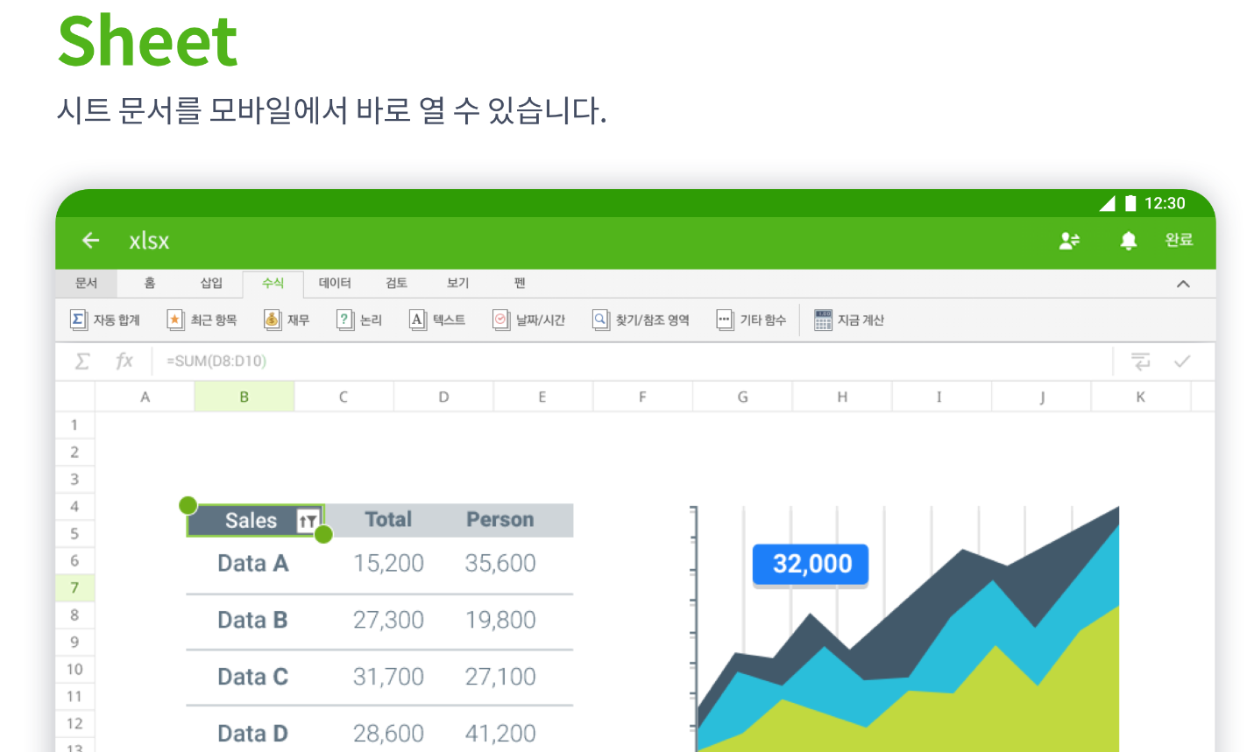
Task: Switch to the 검토 tab
Action: [396, 283]
